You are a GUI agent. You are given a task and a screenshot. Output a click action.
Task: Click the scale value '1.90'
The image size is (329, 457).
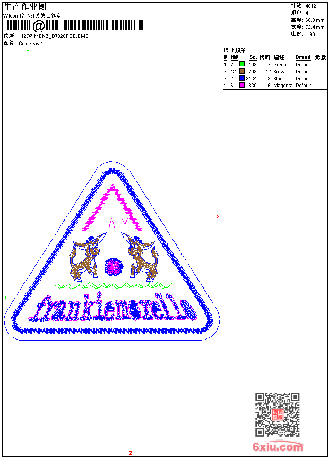(310, 34)
